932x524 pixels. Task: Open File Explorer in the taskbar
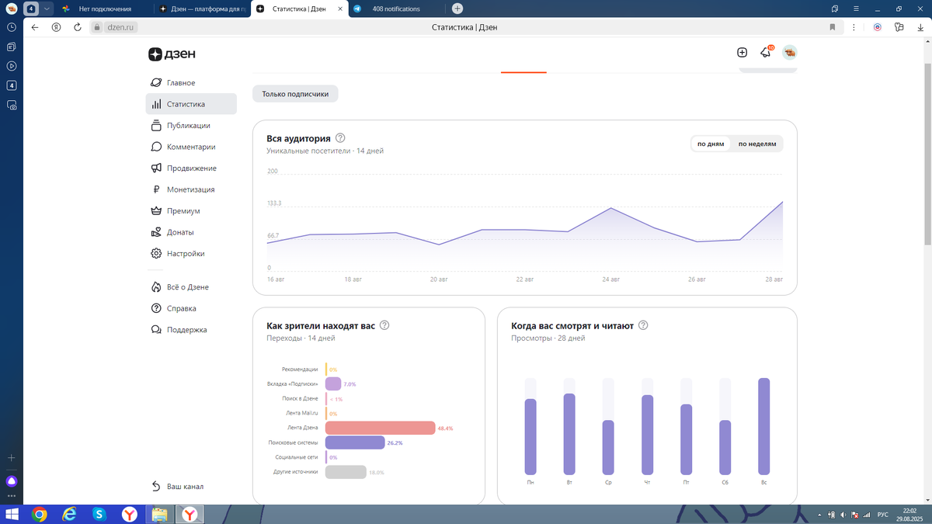pos(159,514)
